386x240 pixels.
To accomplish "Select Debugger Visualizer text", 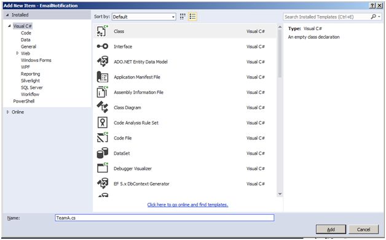I will [x=133, y=168].
